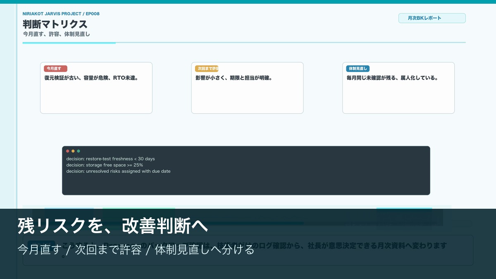The width and height of the screenshot is (496, 279).
Task: Open the card about 復元検証が古い
Action: point(96,88)
